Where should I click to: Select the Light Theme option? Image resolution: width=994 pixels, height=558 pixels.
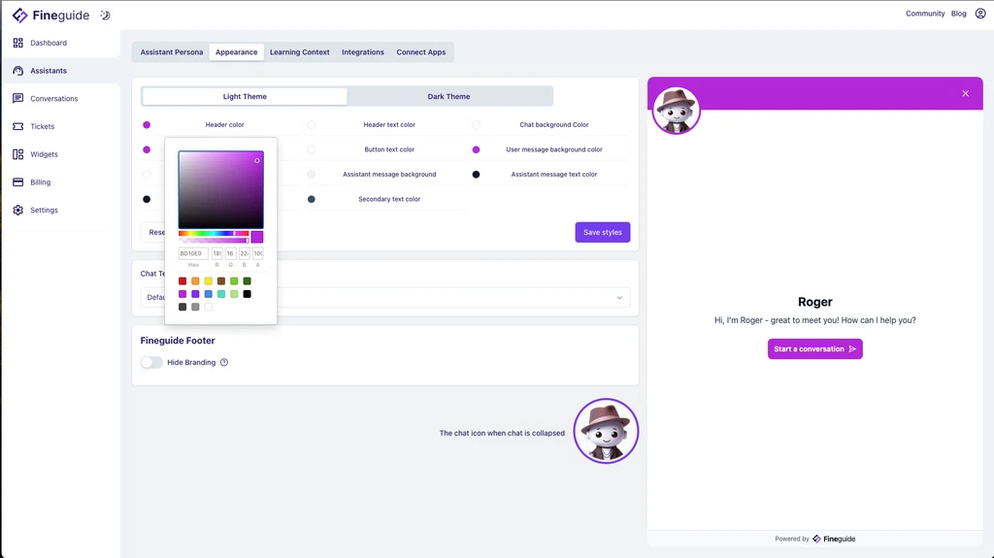pos(245,97)
